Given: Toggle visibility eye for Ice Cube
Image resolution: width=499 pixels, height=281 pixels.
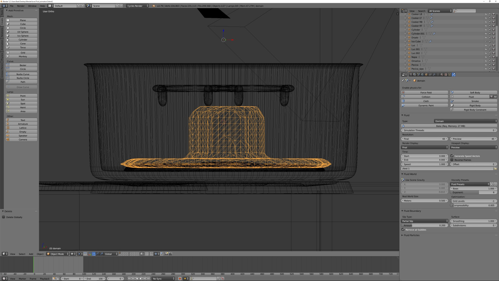Looking at the screenshot, I should pyautogui.click(x=486, y=41).
